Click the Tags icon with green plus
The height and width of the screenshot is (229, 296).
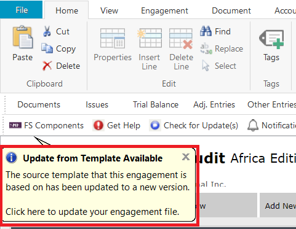(x=271, y=39)
